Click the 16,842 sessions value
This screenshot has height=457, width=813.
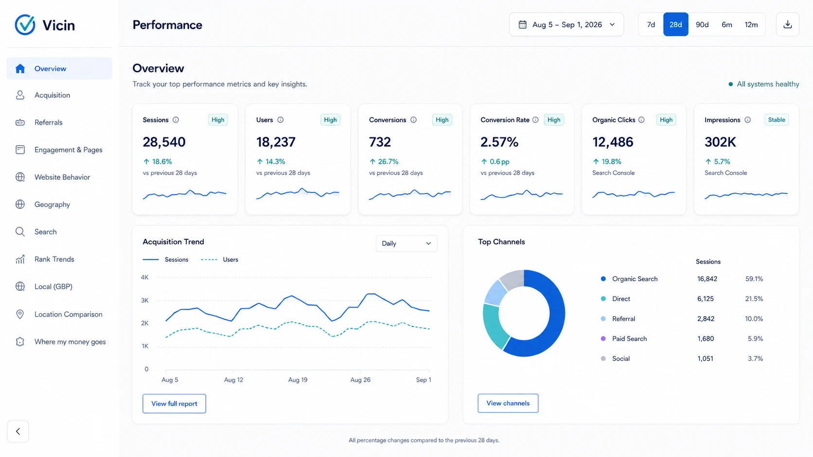pyautogui.click(x=707, y=279)
